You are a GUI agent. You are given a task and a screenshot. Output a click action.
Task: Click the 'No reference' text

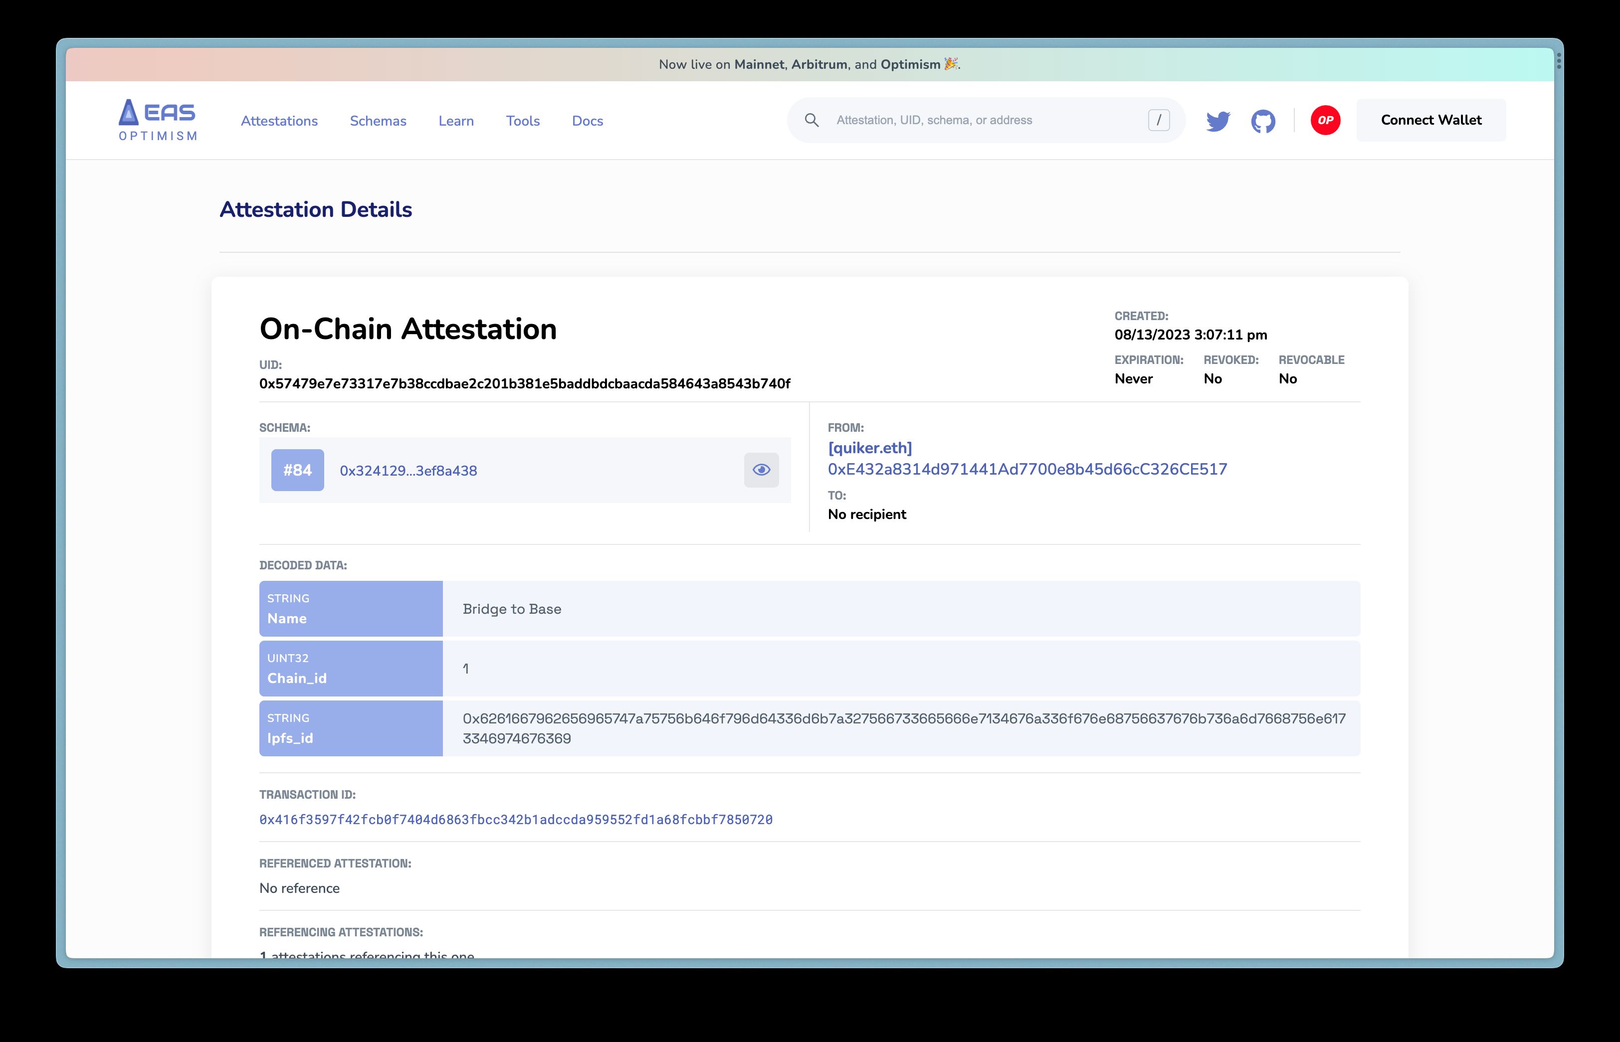point(299,888)
